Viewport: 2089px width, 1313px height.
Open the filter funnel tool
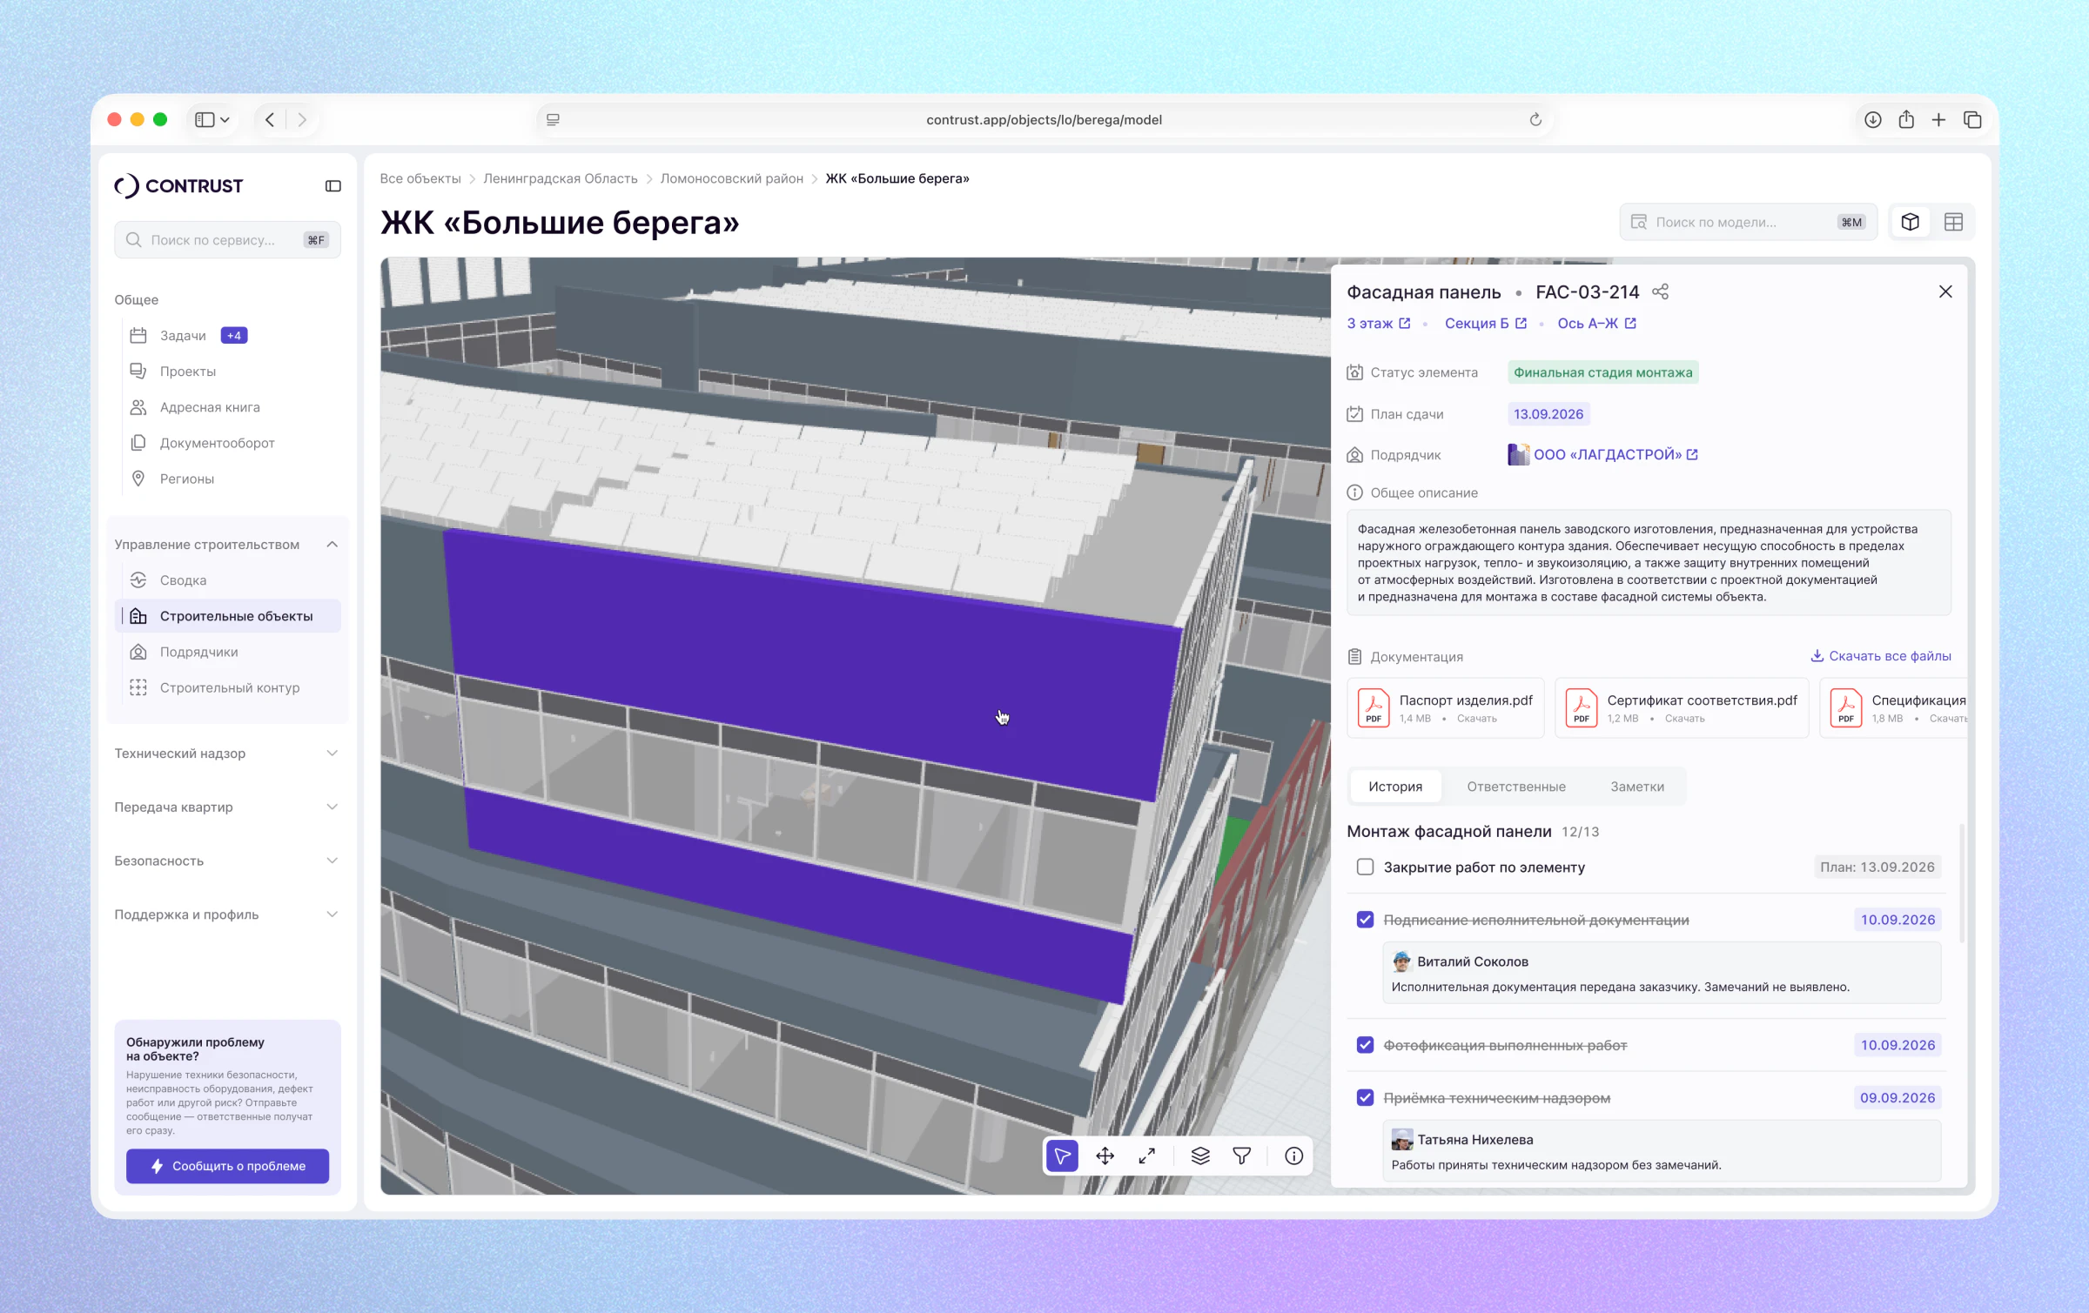(x=1242, y=1156)
